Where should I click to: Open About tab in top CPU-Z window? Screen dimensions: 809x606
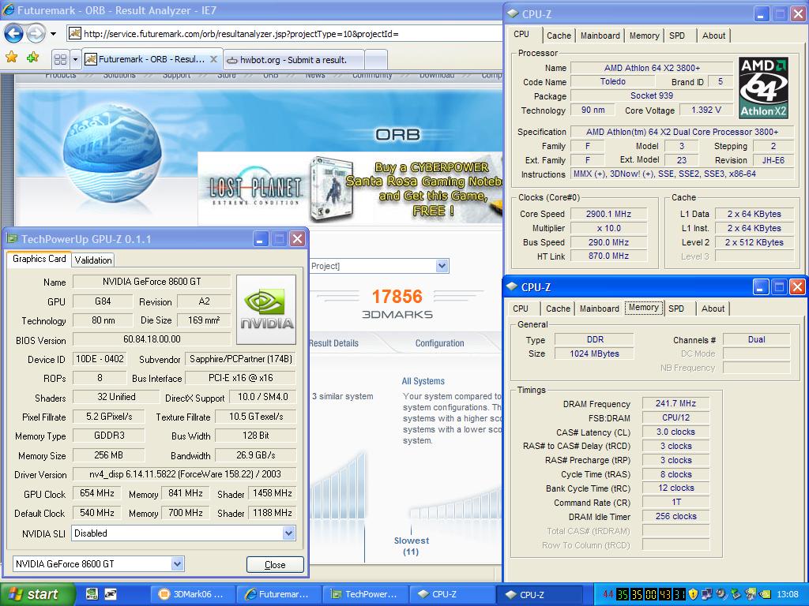click(713, 36)
